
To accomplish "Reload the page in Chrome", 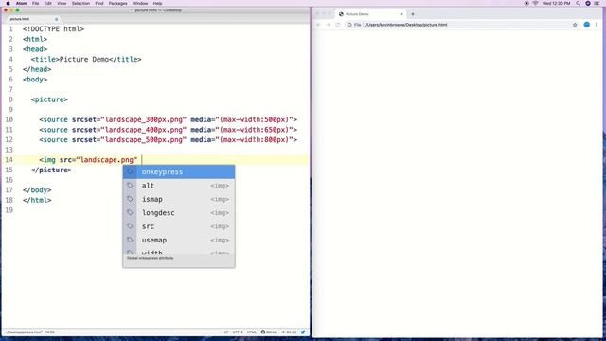I will [x=338, y=25].
